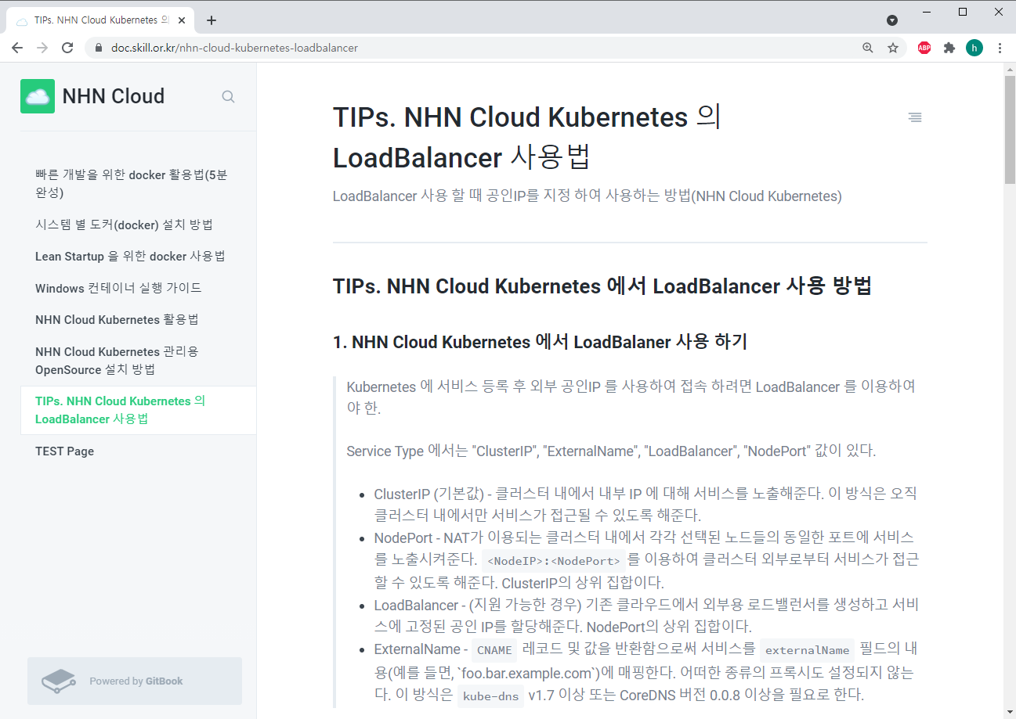Open Chrome three-dot menu
Viewport: 1016px width, 719px height.
(x=1000, y=48)
